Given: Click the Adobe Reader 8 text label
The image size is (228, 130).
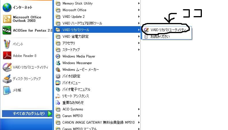Looking at the screenshot, I should point(25,56).
